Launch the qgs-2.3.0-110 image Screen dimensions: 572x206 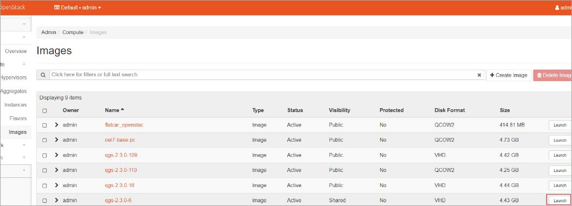click(x=560, y=170)
